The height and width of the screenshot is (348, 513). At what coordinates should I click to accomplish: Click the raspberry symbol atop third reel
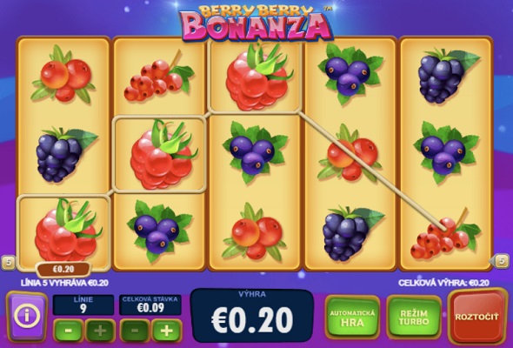(255, 77)
